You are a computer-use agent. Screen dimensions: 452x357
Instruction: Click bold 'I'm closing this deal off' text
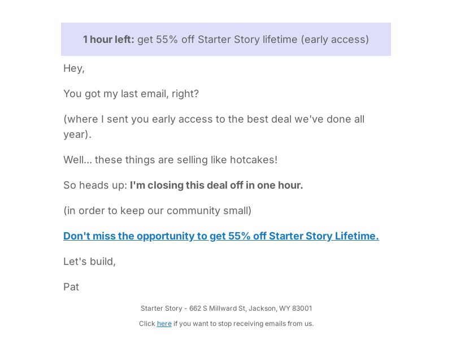[x=187, y=185]
